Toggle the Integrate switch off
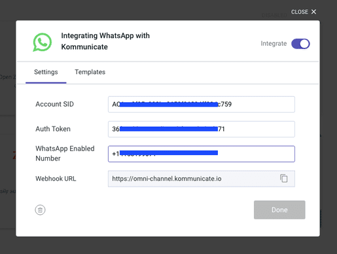The image size is (337, 254). [300, 44]
